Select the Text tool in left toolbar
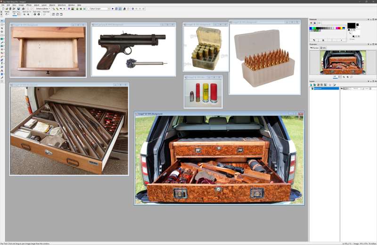Screen dimensions: 377x245 point(2,70)
